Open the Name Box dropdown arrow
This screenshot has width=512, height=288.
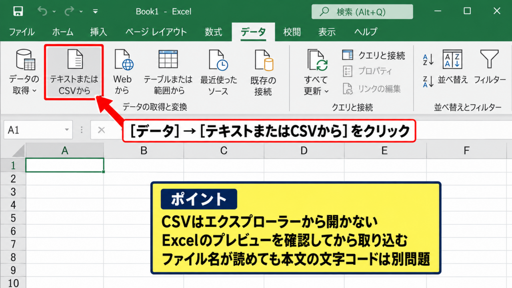tap(67, 130)
